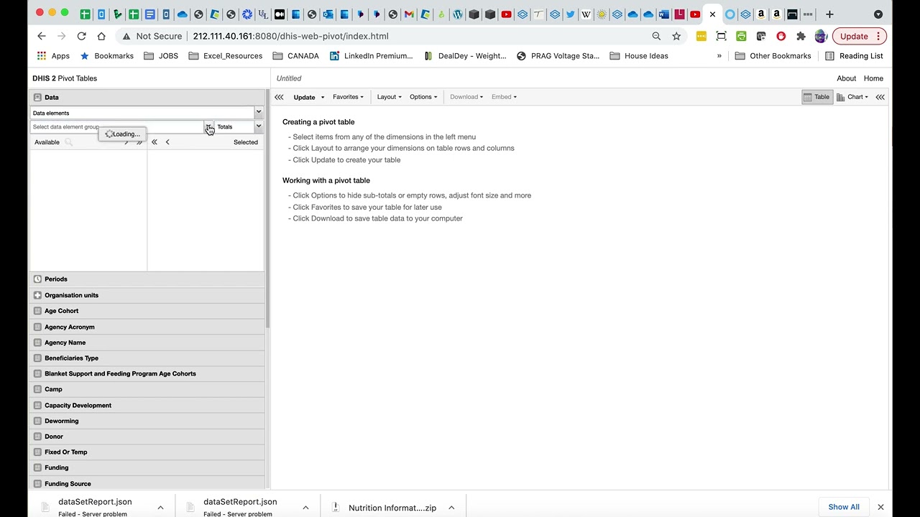Open Update dropdown arrow
Viewport: 920px width, 517px height.
click(x=322, y=97)
